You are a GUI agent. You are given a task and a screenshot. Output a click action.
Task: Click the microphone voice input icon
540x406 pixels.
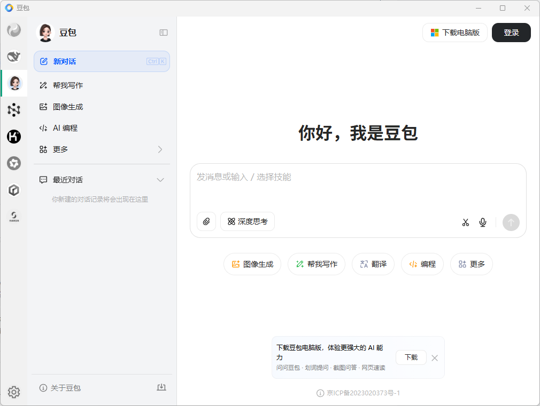pyautogui.click(x=483, y=222)
